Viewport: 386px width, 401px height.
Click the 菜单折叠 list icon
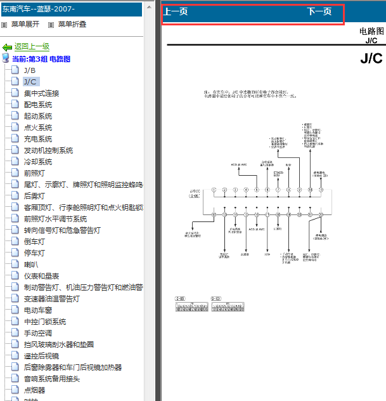tap(51, 25)
